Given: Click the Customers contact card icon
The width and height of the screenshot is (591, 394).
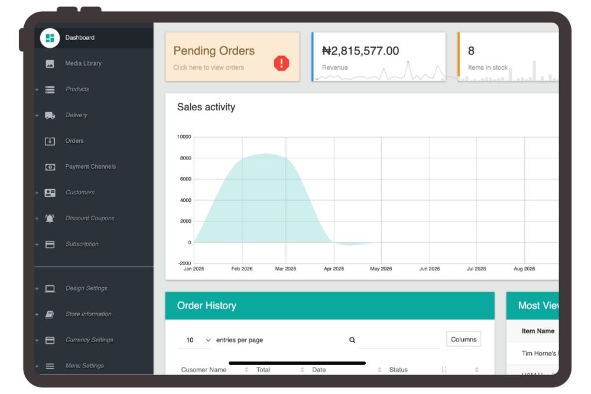Looking at the screenshot, I should [x=50, y=193].
